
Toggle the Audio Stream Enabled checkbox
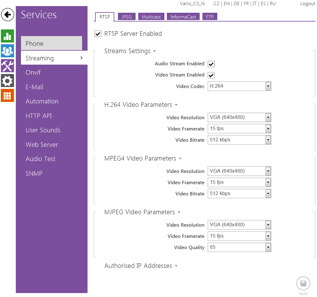click(211, 64)
